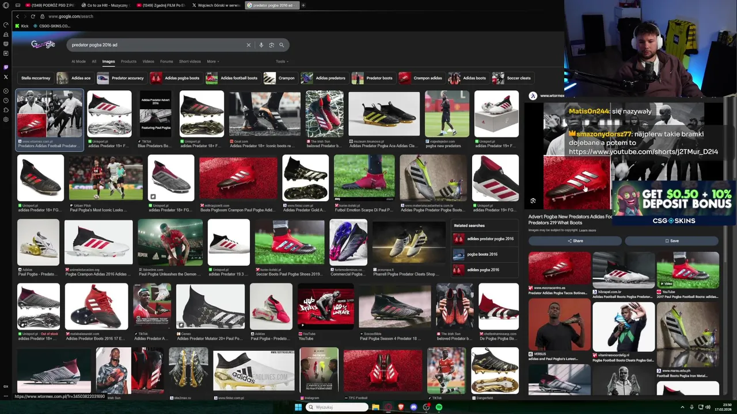Open File Explorer from taskbar

pos(375,407)
